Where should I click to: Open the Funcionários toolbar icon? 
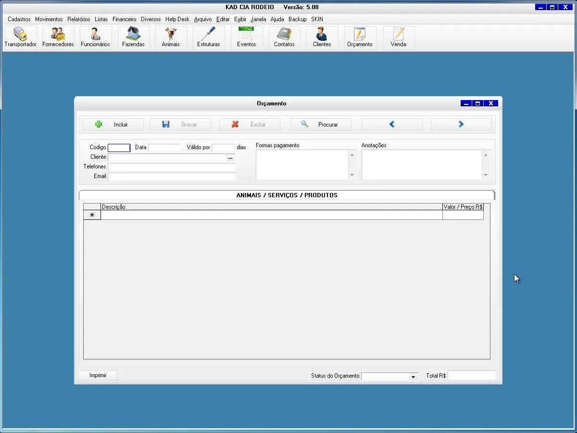[95, 38]
